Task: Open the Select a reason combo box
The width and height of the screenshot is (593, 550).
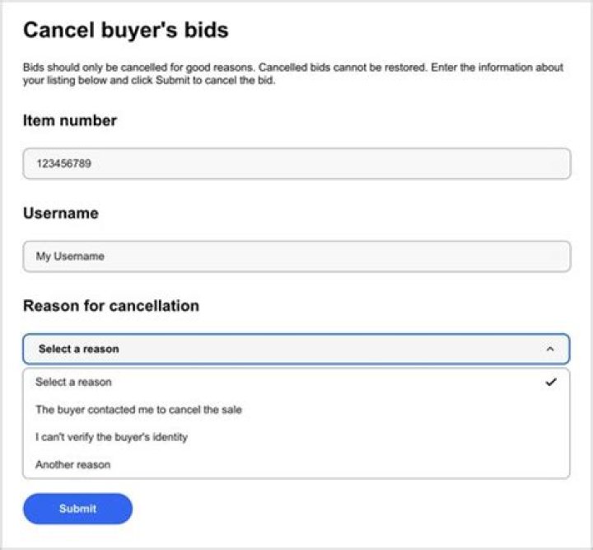Action: point(296,350)
